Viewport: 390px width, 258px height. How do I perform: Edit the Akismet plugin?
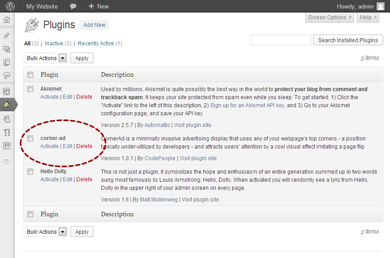click(68, 97)
